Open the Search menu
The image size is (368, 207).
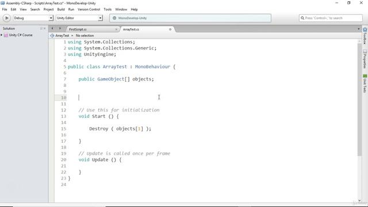35,9
